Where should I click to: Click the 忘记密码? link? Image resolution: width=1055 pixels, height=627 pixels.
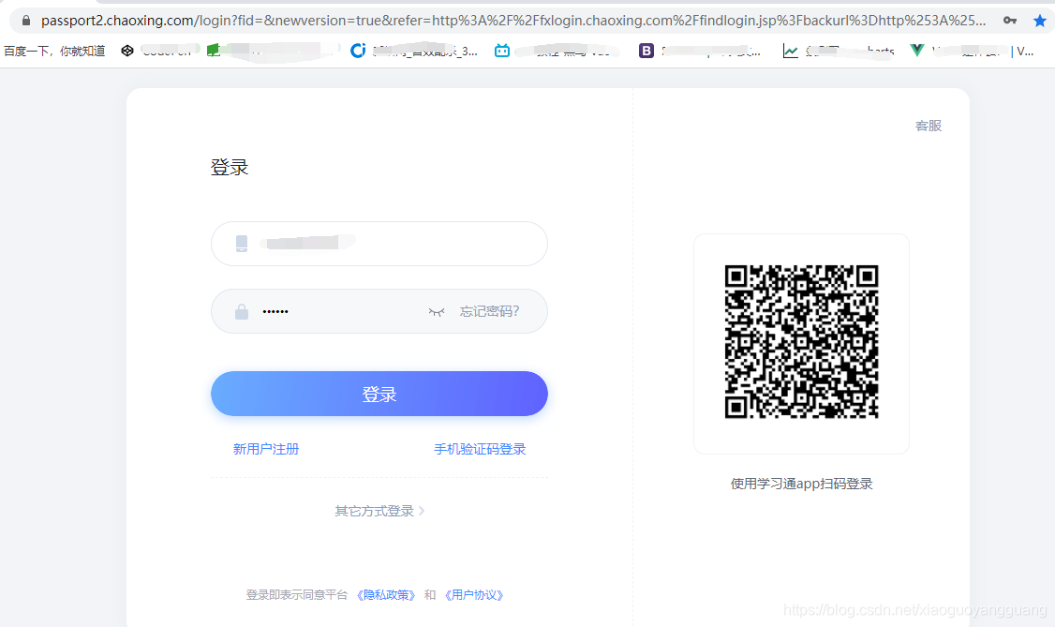click(x=489, y=311)
